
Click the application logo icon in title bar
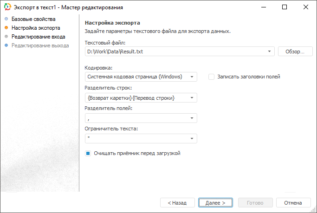[x=6, y=7]
